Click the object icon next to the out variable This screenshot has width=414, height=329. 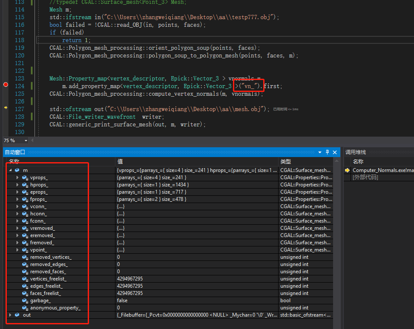16,315
